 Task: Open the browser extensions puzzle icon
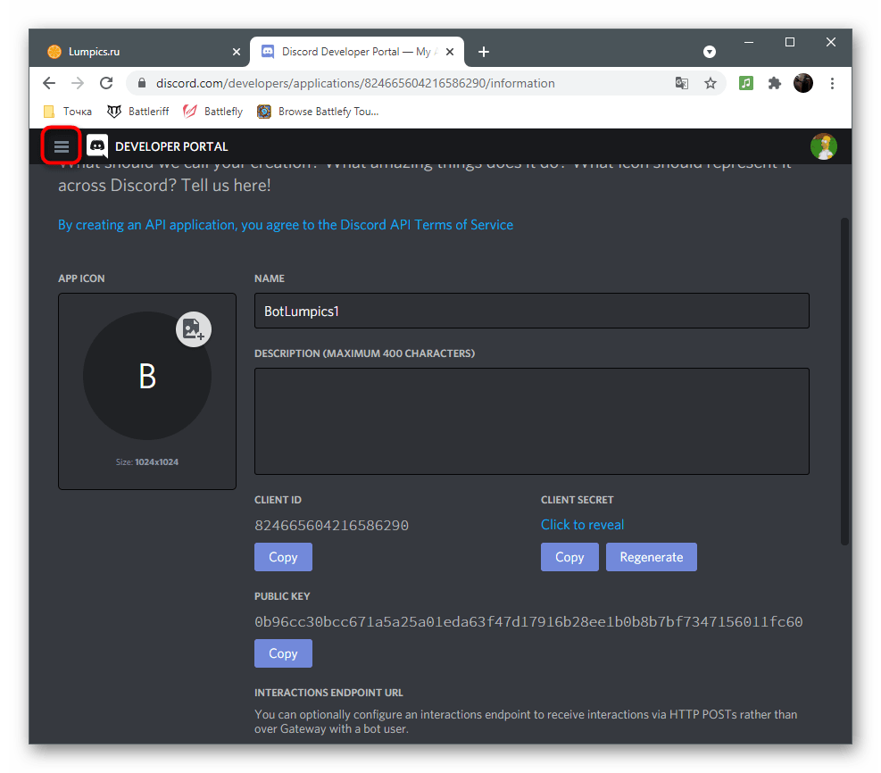[x=774, y=82]
